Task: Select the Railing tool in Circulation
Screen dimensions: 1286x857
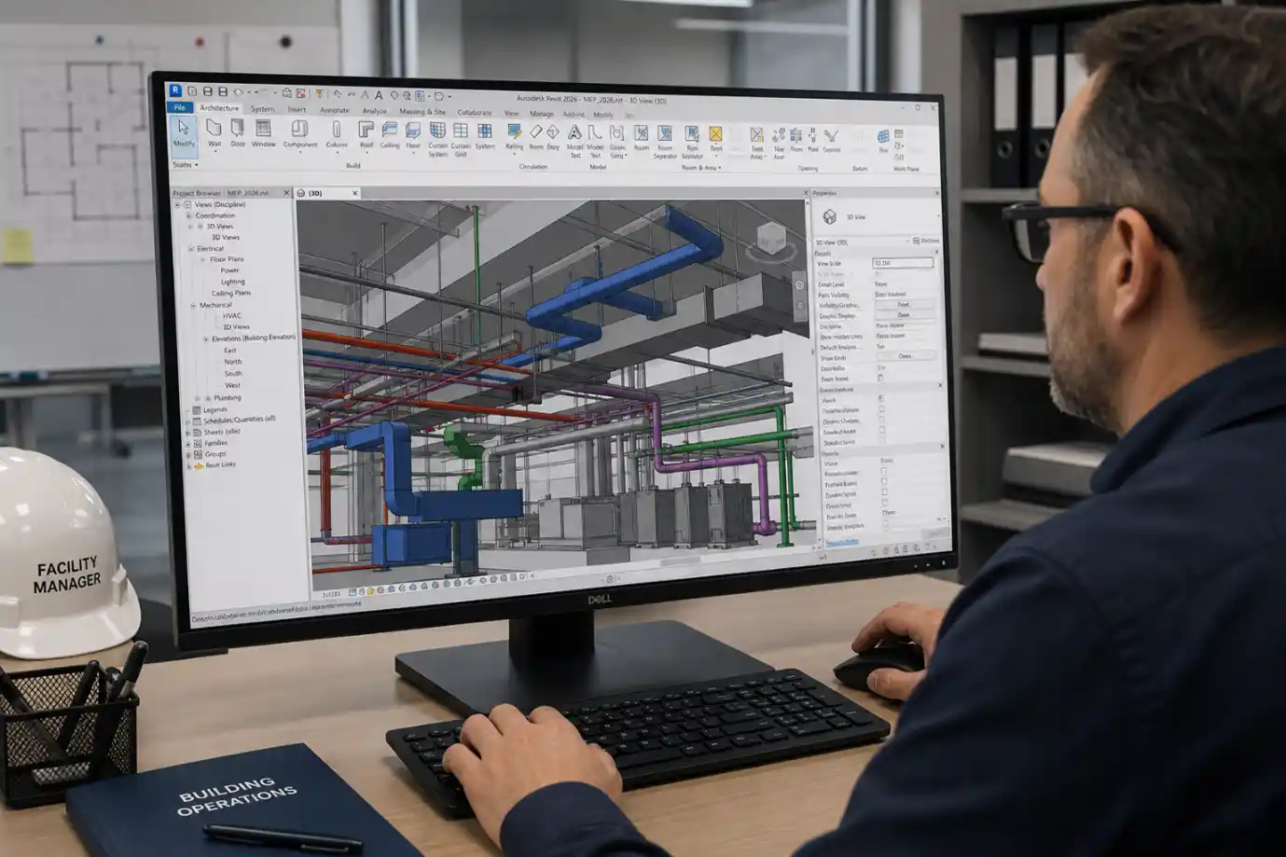Action: [x=514, y=136]
